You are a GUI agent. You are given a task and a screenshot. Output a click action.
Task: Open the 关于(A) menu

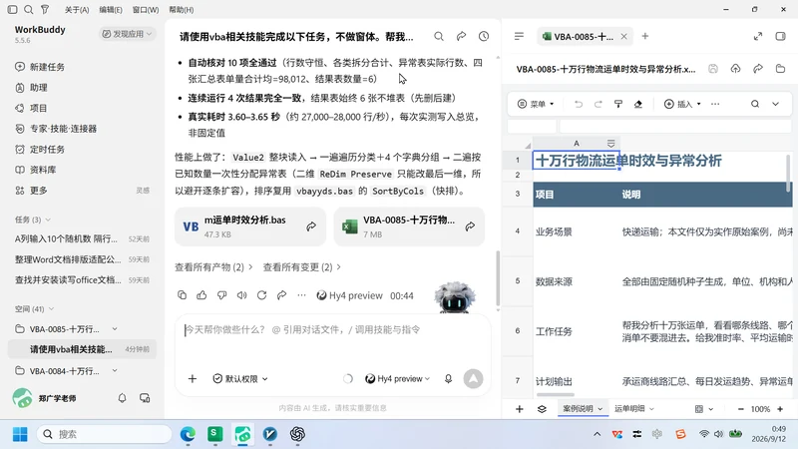coord(77,10)
